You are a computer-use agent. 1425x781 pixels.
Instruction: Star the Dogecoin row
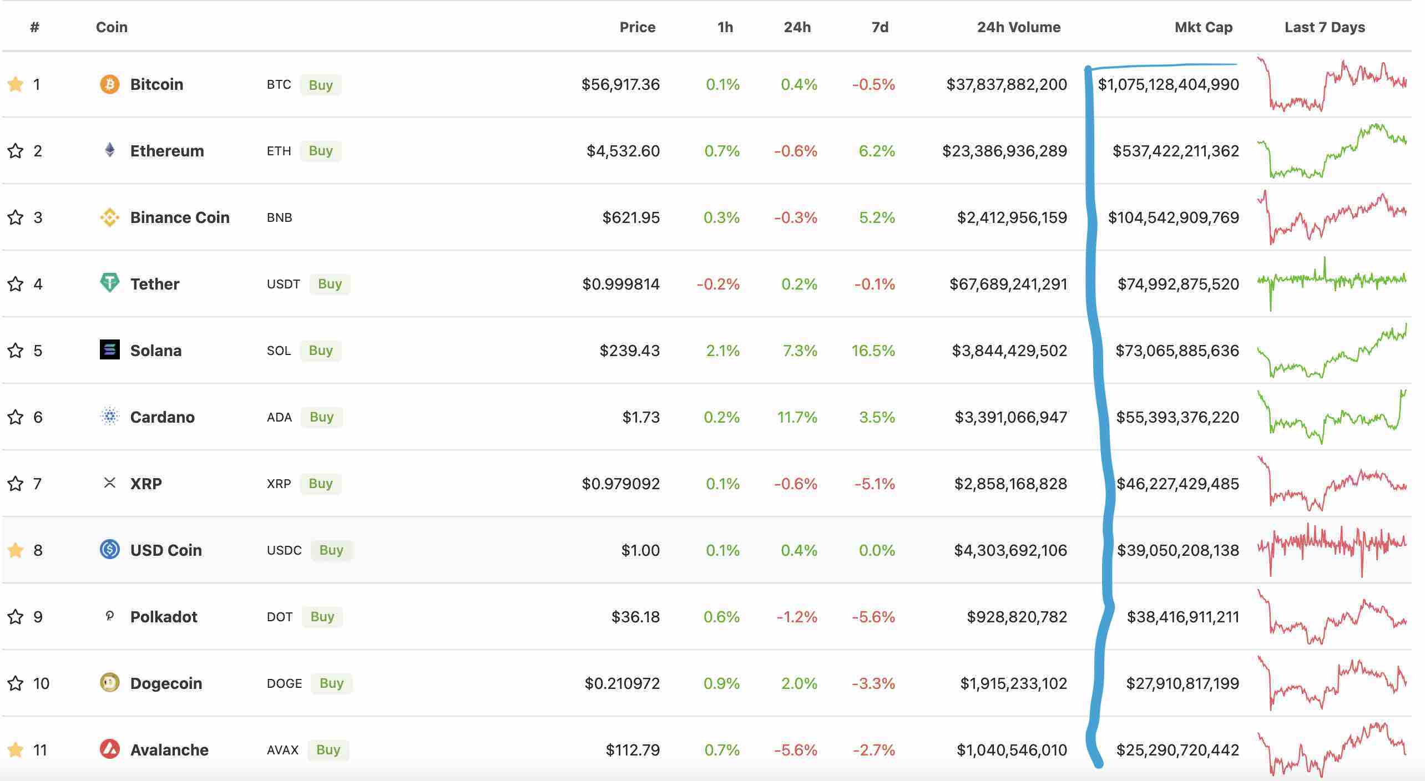[16, 683]
